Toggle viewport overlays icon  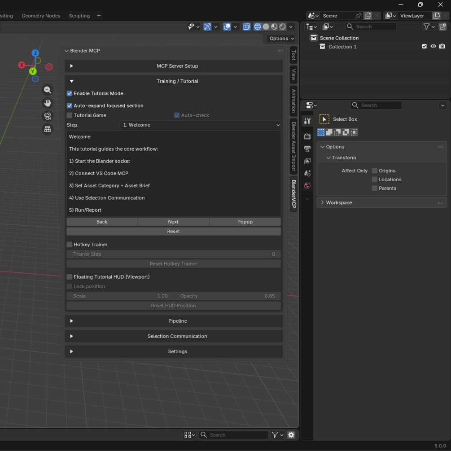coord(227,27)
